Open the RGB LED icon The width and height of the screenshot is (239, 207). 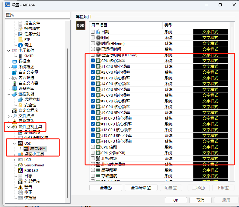coord(20,171)
